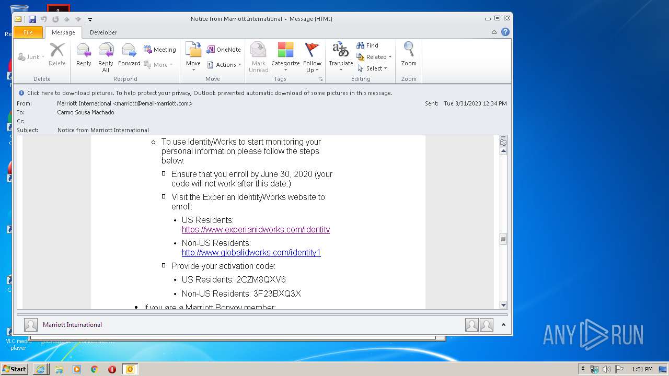Open the Windows Start menu
The width and height of the screenshot is (669, 376).
coord(15,369)
